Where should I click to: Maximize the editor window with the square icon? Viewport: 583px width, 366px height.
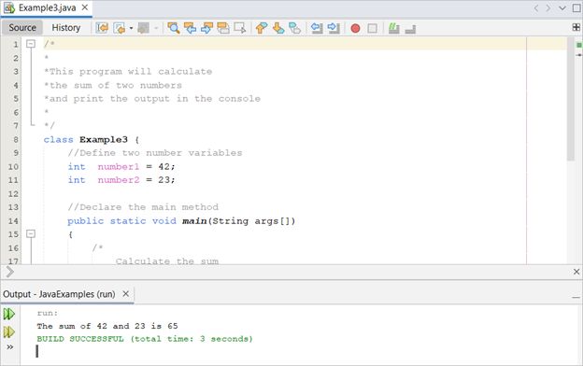[576, 7]
